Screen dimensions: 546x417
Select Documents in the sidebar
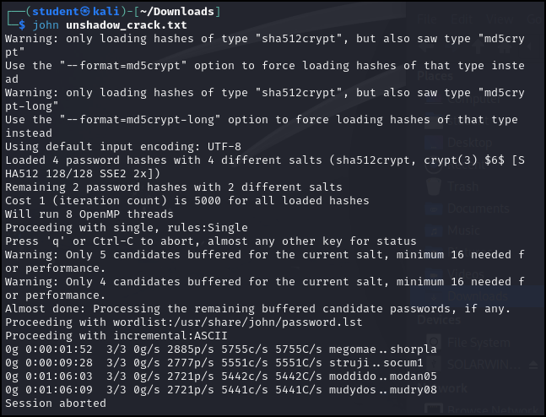pos(478,208)
